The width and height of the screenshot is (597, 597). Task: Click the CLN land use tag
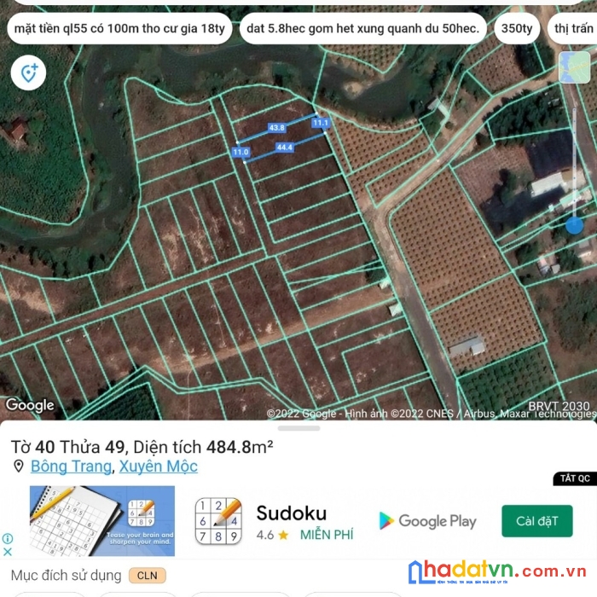point(147,576)
